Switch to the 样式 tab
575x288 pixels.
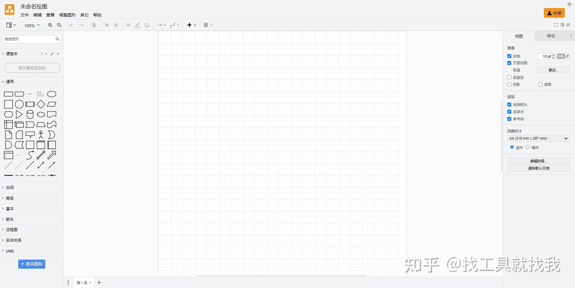tap(551, 36)
